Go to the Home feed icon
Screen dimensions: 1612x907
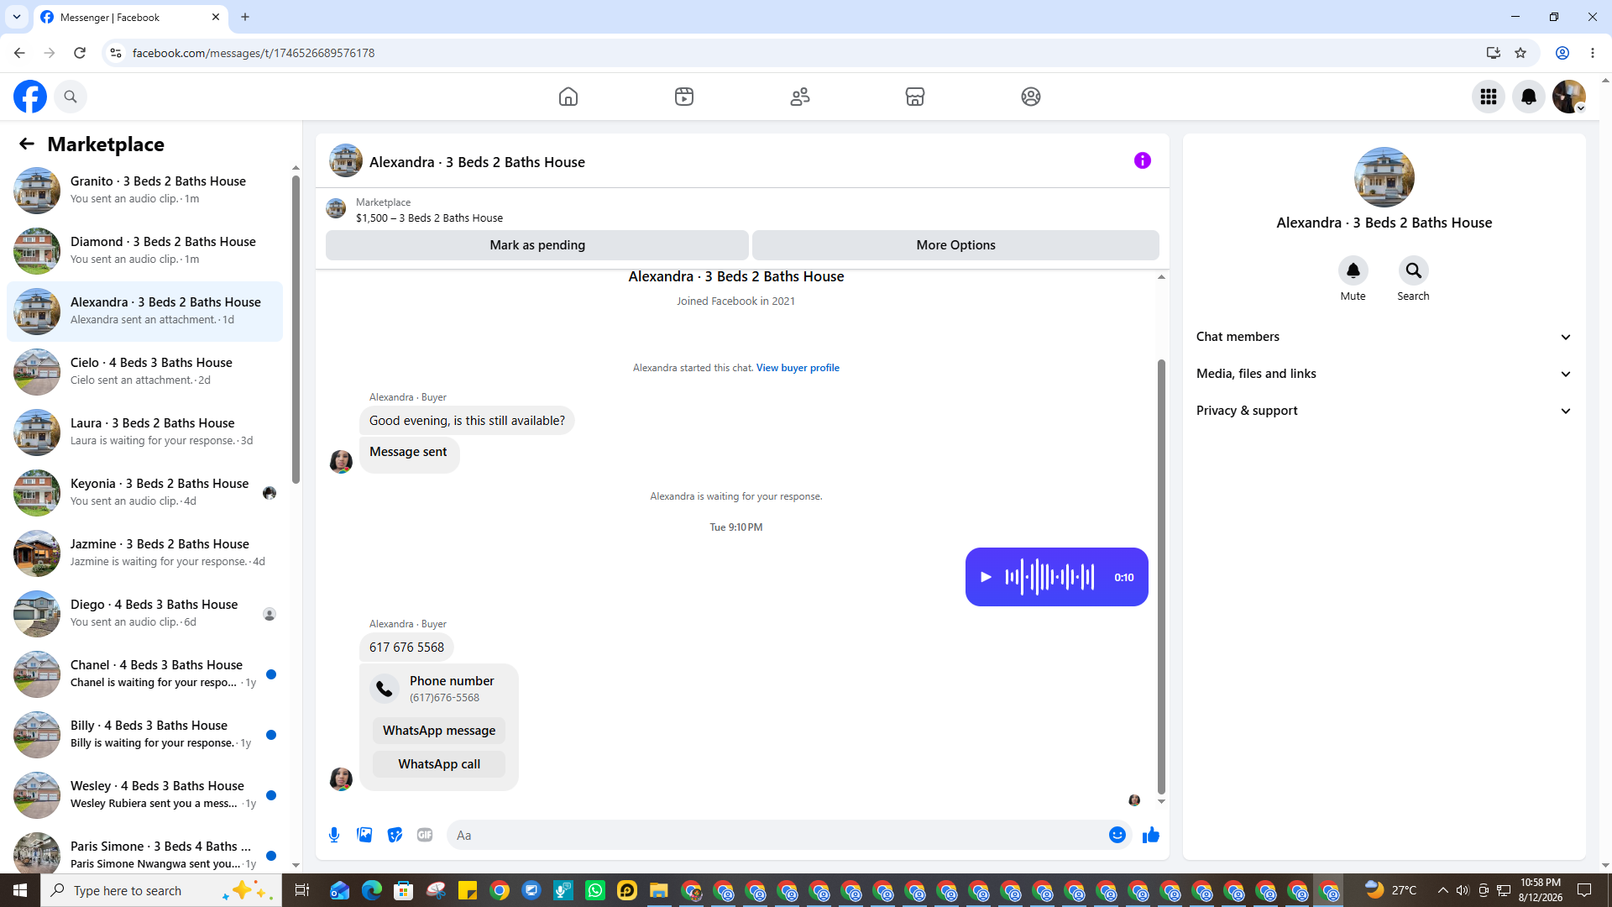pyautogui.click(x=568, y=97)
